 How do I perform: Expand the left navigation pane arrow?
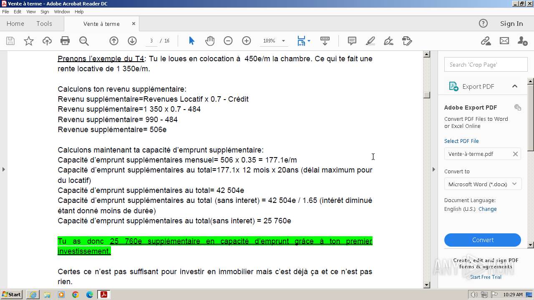point(3,169)
